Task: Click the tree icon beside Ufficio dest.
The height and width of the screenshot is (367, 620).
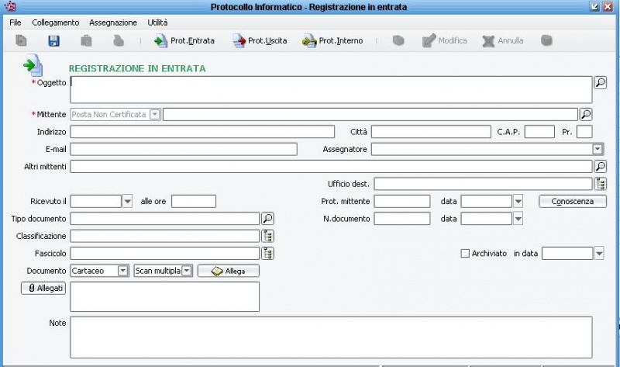Action: pyautogui.click(x=601, y=184)
